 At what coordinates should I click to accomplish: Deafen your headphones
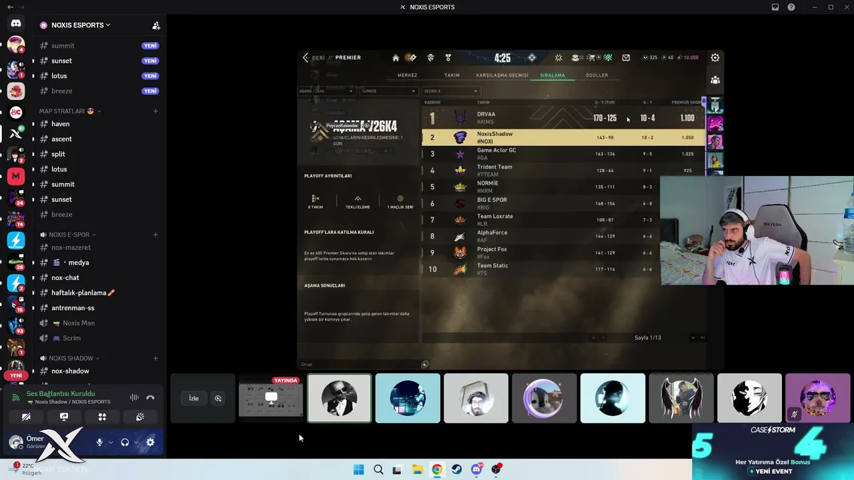pyautogui.click(x=125, y=442)
